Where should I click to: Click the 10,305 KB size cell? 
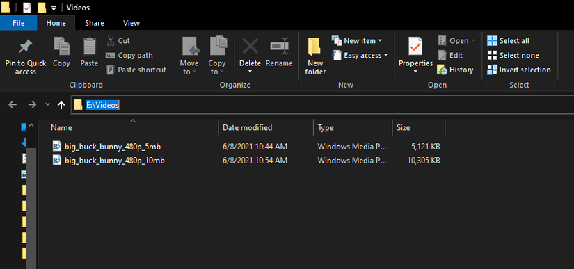click(x=424, y=160)
